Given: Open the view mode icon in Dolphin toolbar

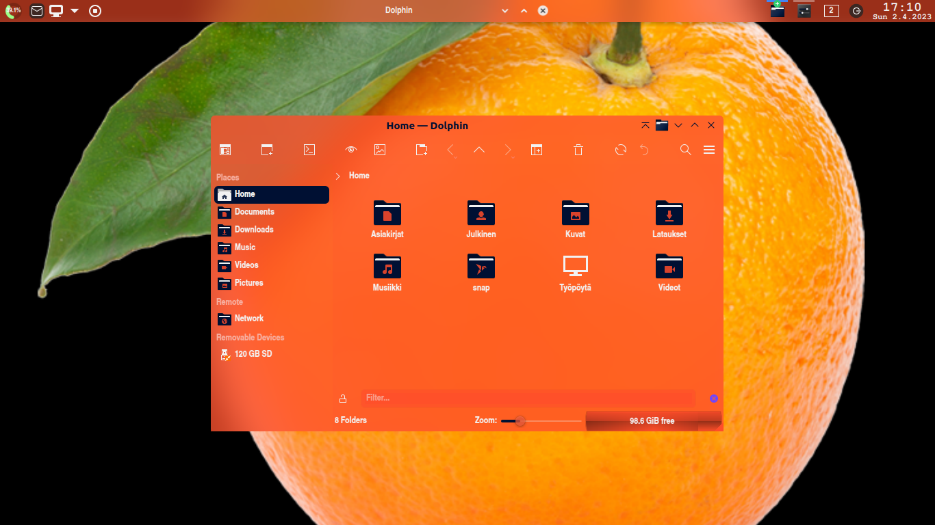Looking at the screenshot, I should pos(225,150).
